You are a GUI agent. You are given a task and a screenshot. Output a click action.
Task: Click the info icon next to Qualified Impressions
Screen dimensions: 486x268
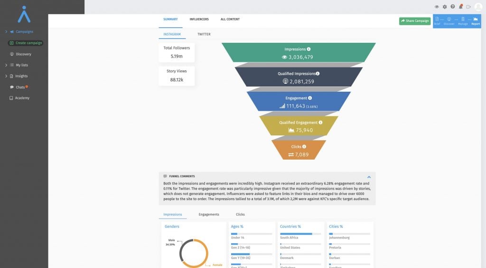pos(318,74)
